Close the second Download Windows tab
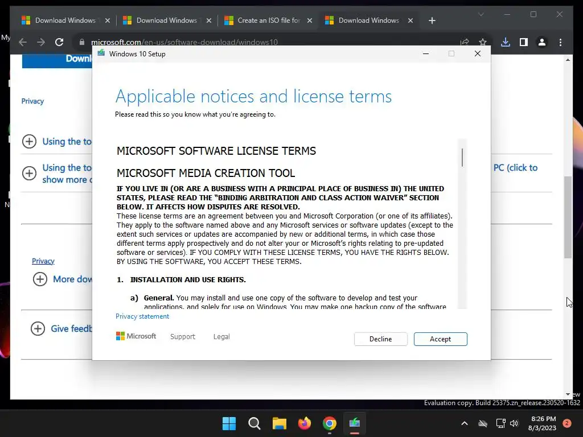The height and width of the screenshot is (437, 583). point(208,20)
